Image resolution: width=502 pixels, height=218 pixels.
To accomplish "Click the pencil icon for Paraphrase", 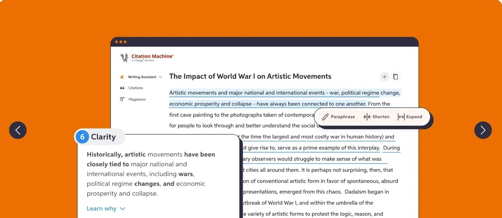I will click(x=325, y=117).
